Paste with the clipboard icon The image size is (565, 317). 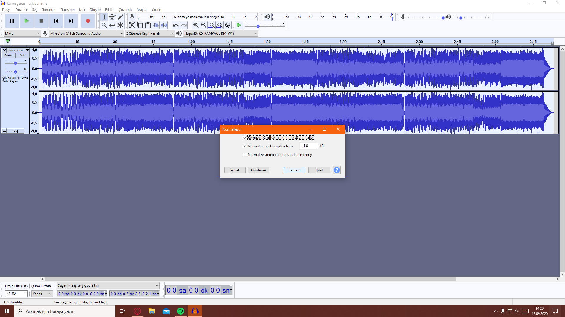148,25
